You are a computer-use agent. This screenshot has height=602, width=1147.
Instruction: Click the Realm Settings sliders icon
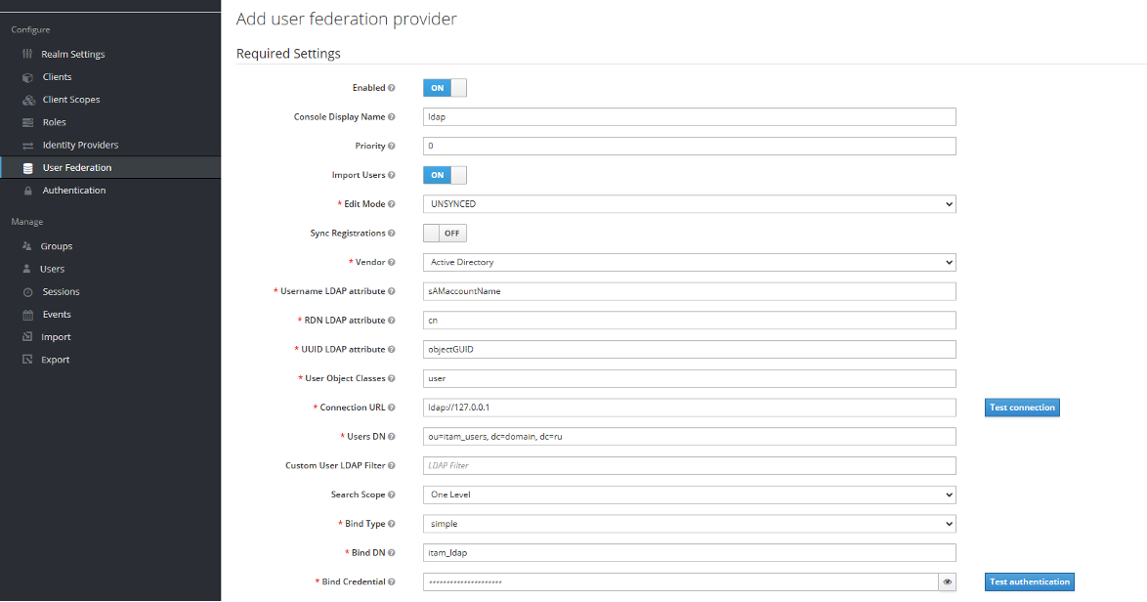tap(27, 54)
